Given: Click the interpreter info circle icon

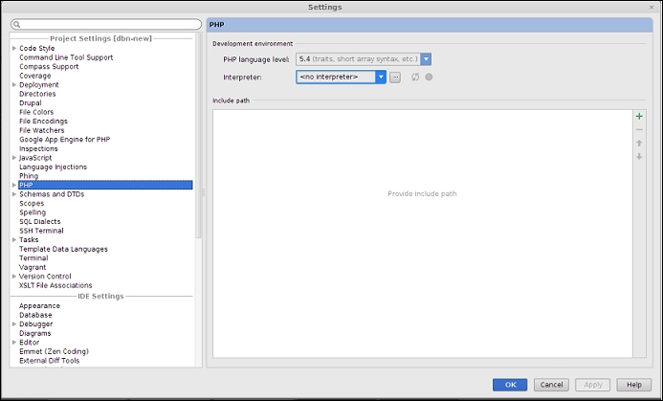Looking at the screenshot, I should click(429, 77).
